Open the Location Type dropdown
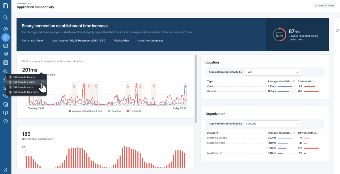Viewport: 340px width, 174px height. coord(272,72)
